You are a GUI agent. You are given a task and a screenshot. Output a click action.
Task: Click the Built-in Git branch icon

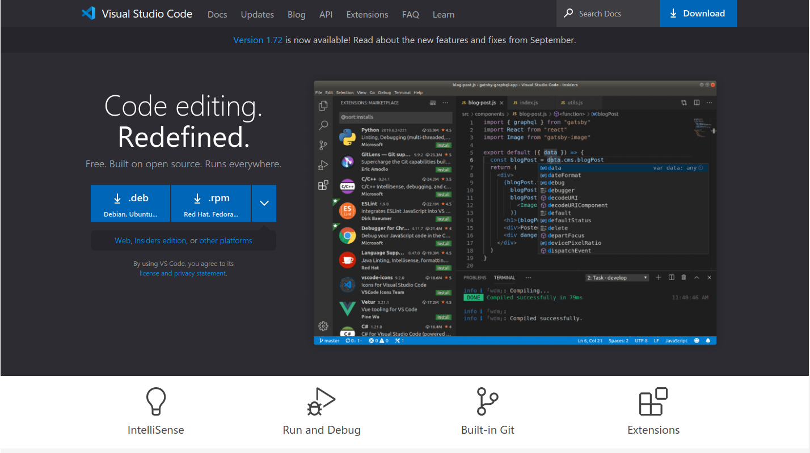[487, 401]
